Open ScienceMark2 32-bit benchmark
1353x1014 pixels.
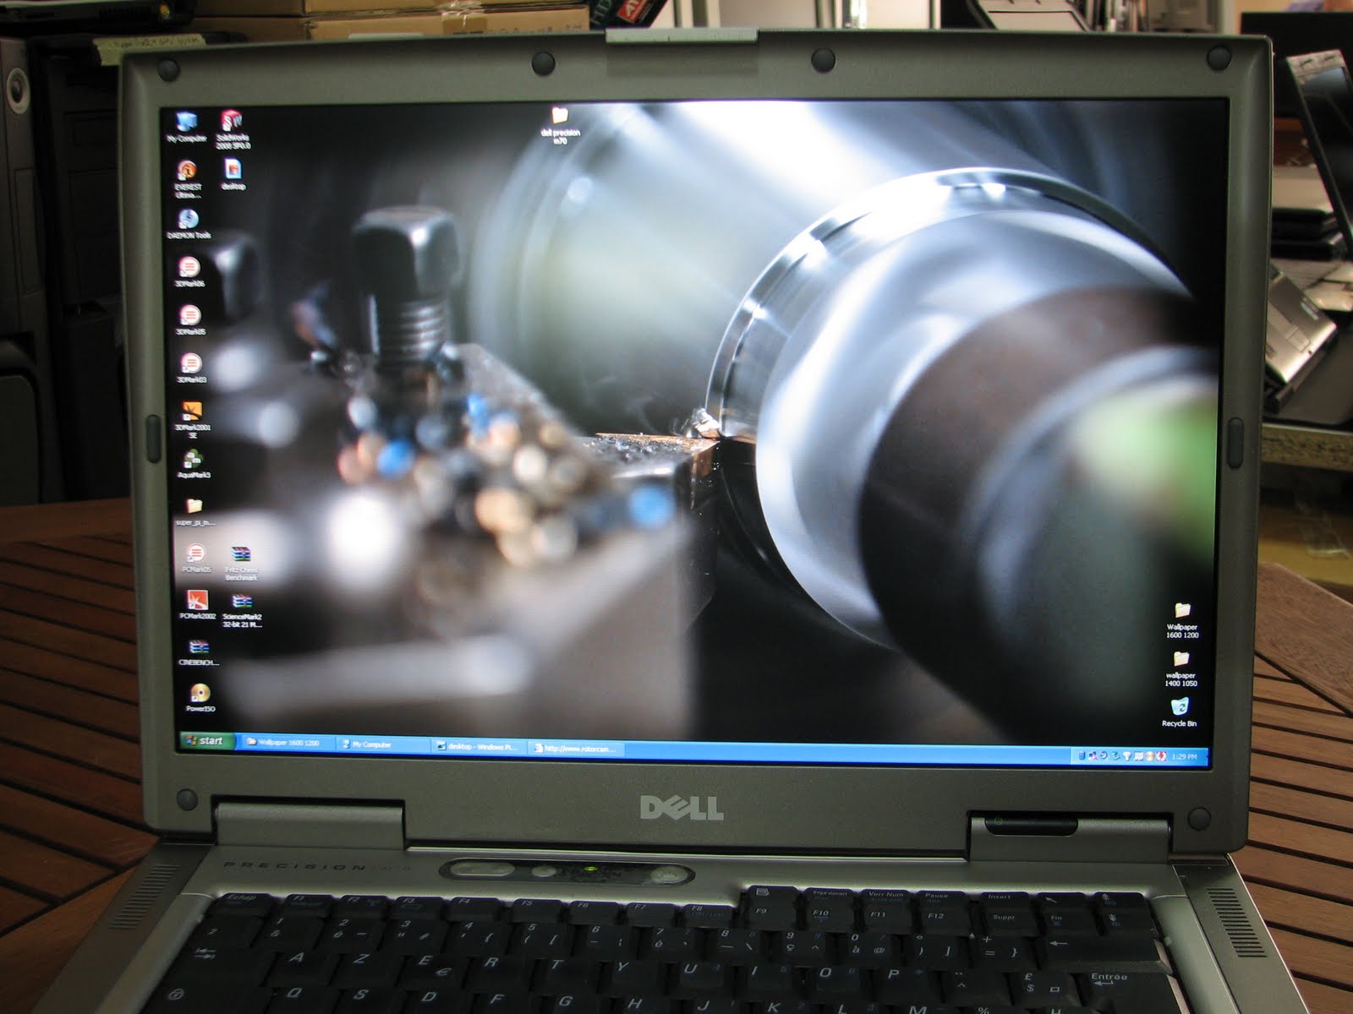pos(243,602)
